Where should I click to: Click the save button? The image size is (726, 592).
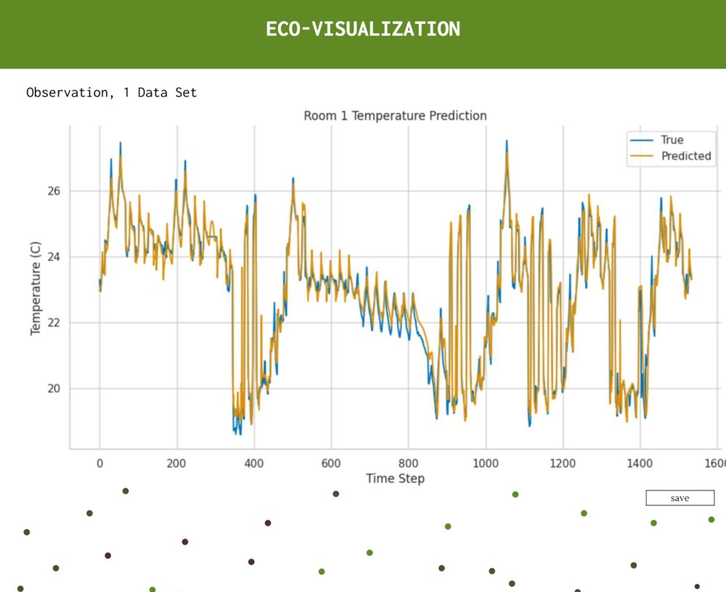coord(680,498)
